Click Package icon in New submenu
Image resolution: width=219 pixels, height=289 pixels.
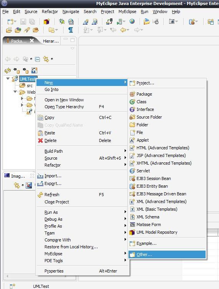tap(132, 94)
